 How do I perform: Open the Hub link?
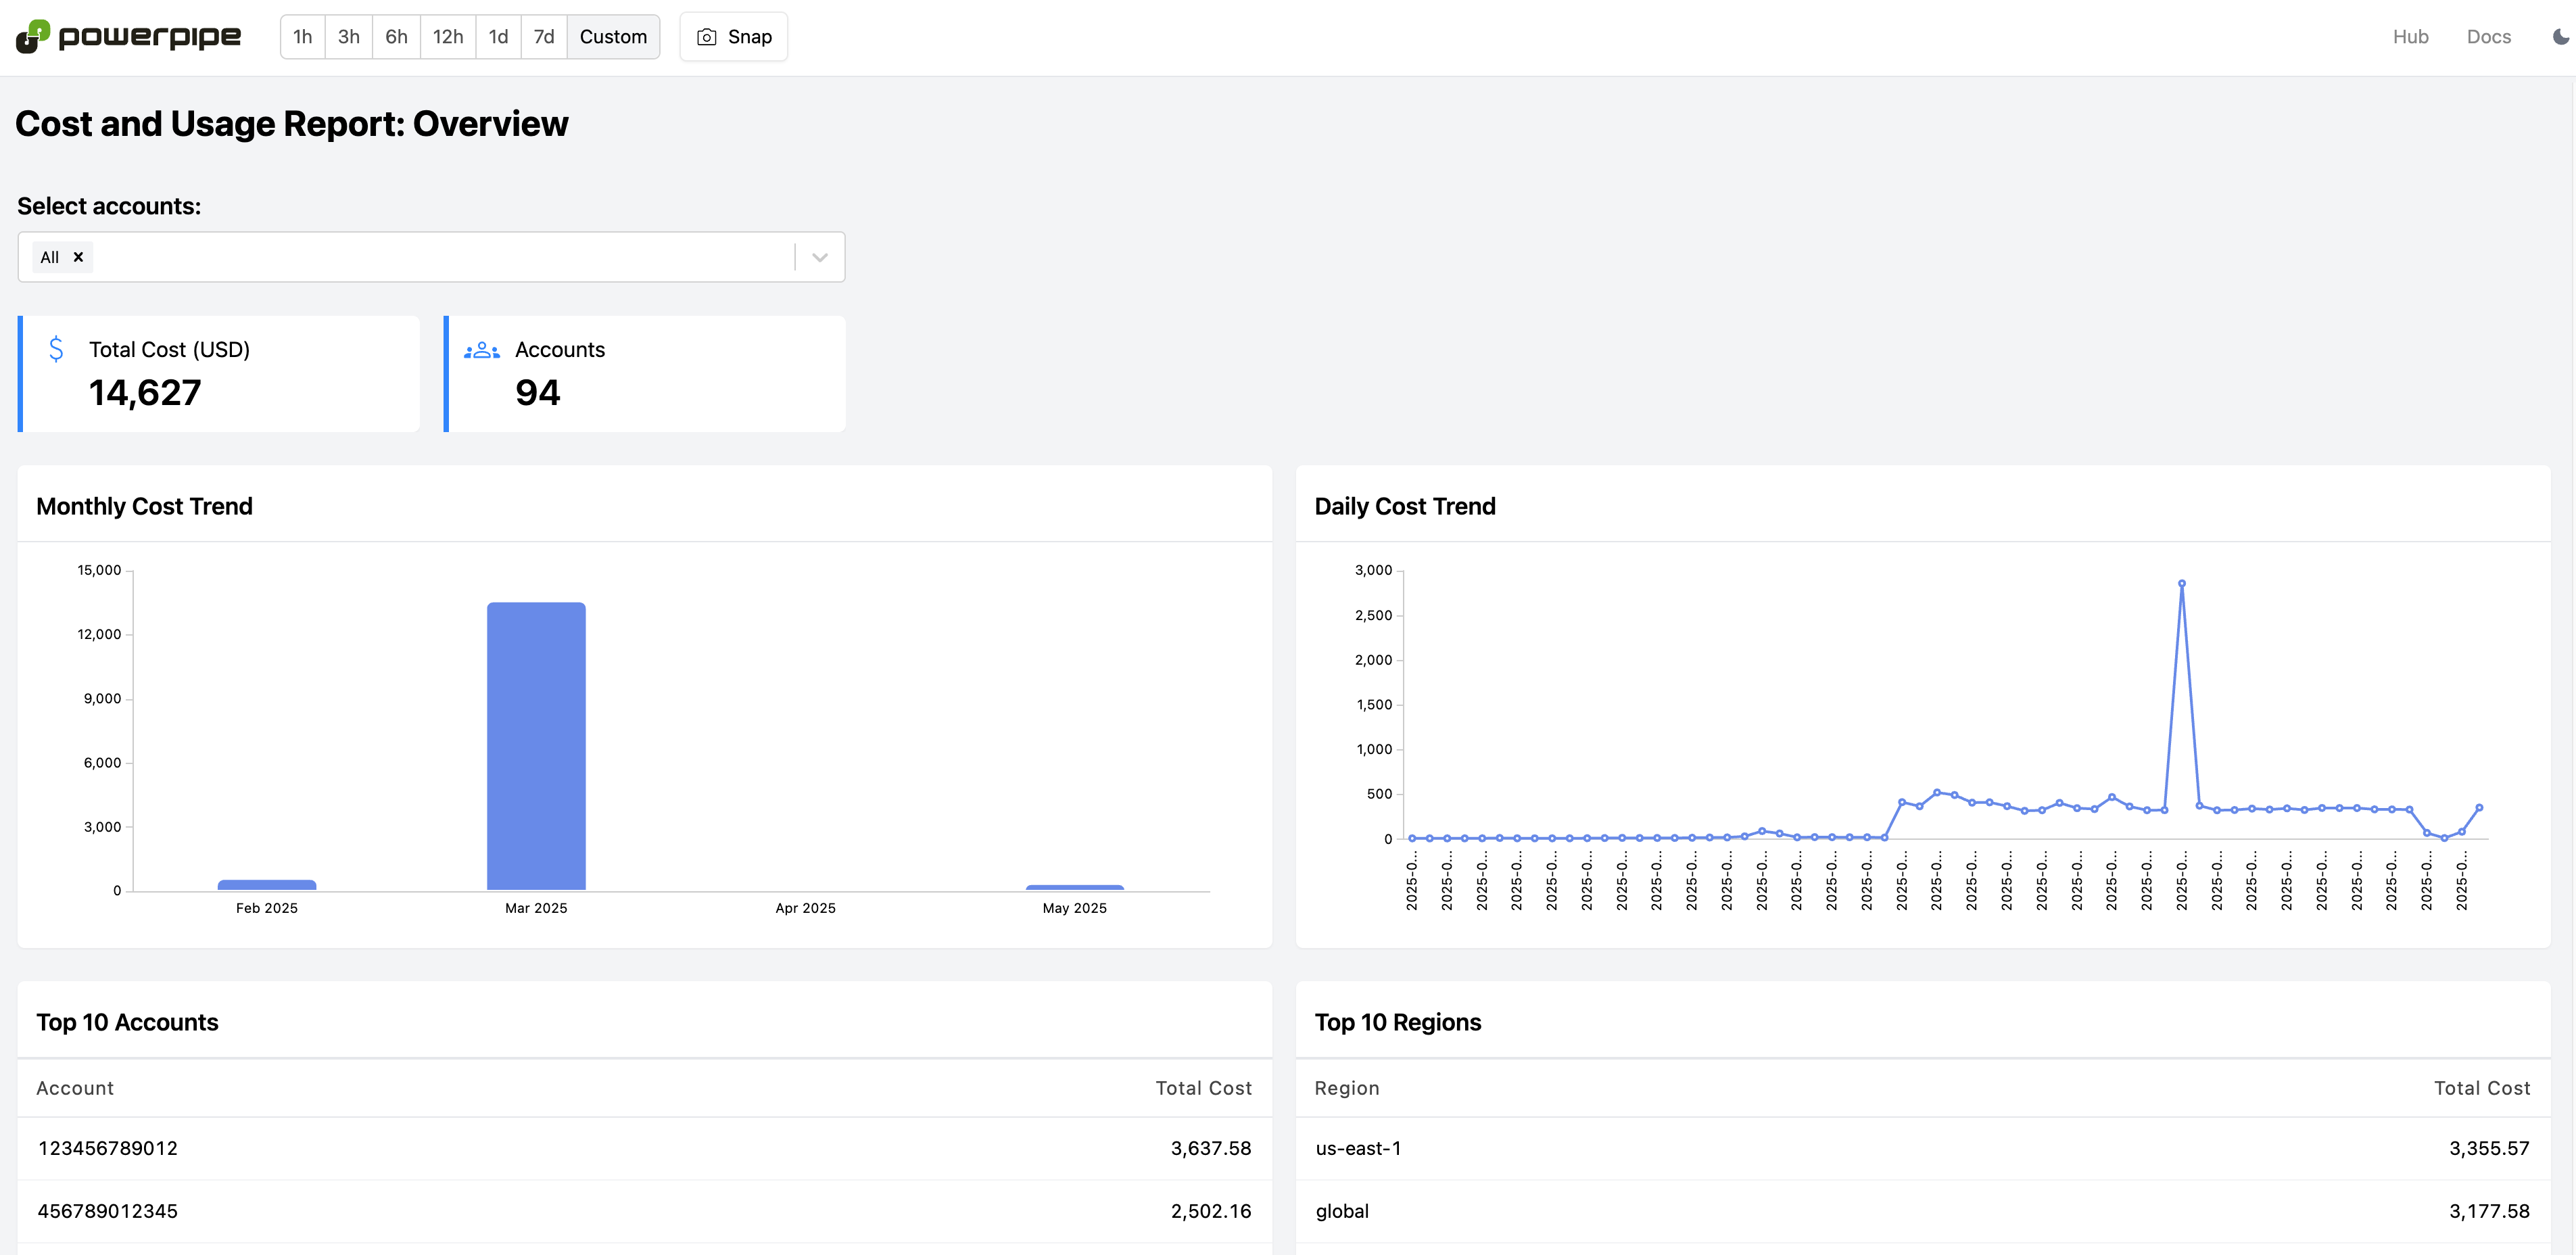point(2410,37)
